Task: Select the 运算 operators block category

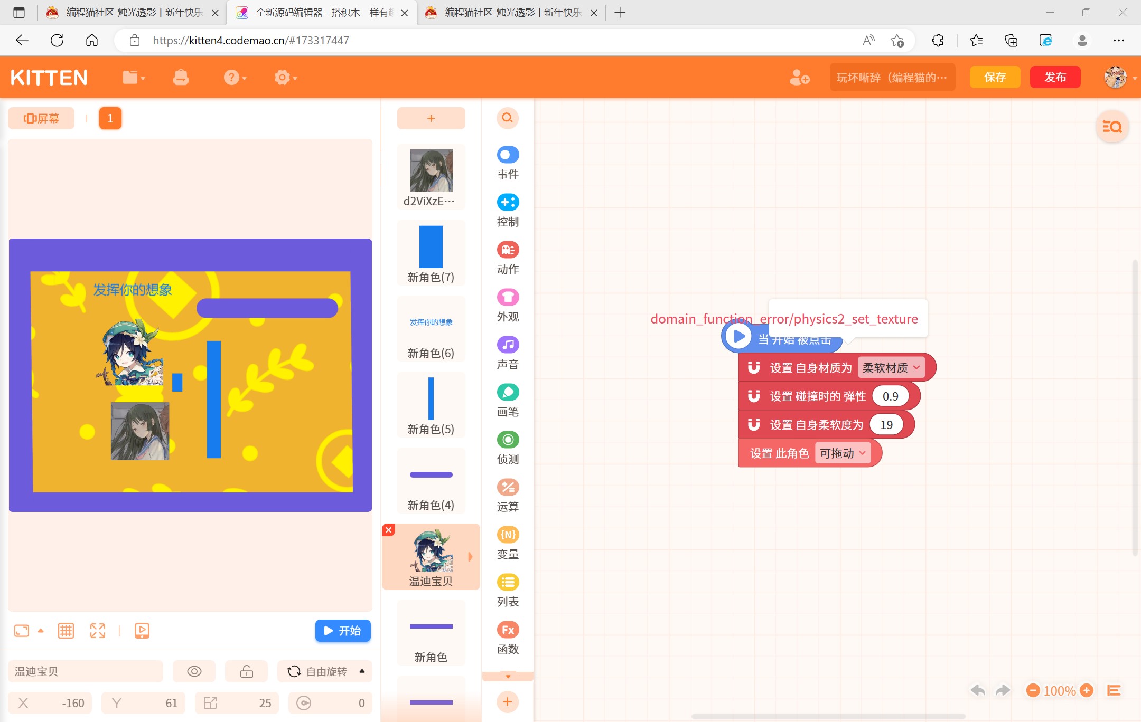Action: (508, 496)
